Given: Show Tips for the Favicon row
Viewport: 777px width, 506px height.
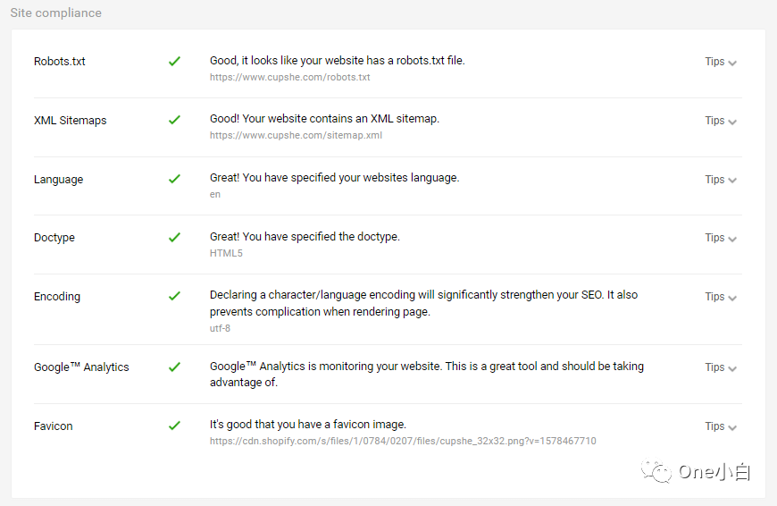Looking at the screenshot, I should click(x=720, y=426).
